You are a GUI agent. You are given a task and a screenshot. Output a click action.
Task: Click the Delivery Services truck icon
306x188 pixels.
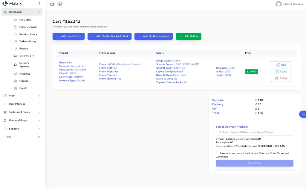pyautogui.click(x=16, y=65)
